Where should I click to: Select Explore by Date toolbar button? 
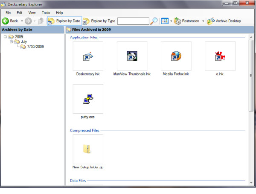tap(64, 21)
